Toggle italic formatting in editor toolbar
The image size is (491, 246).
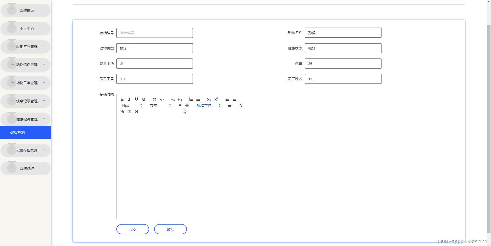[129, 99]
